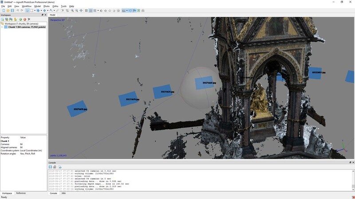Open the Ruler tool dropdown arrow

pos(54,10)
